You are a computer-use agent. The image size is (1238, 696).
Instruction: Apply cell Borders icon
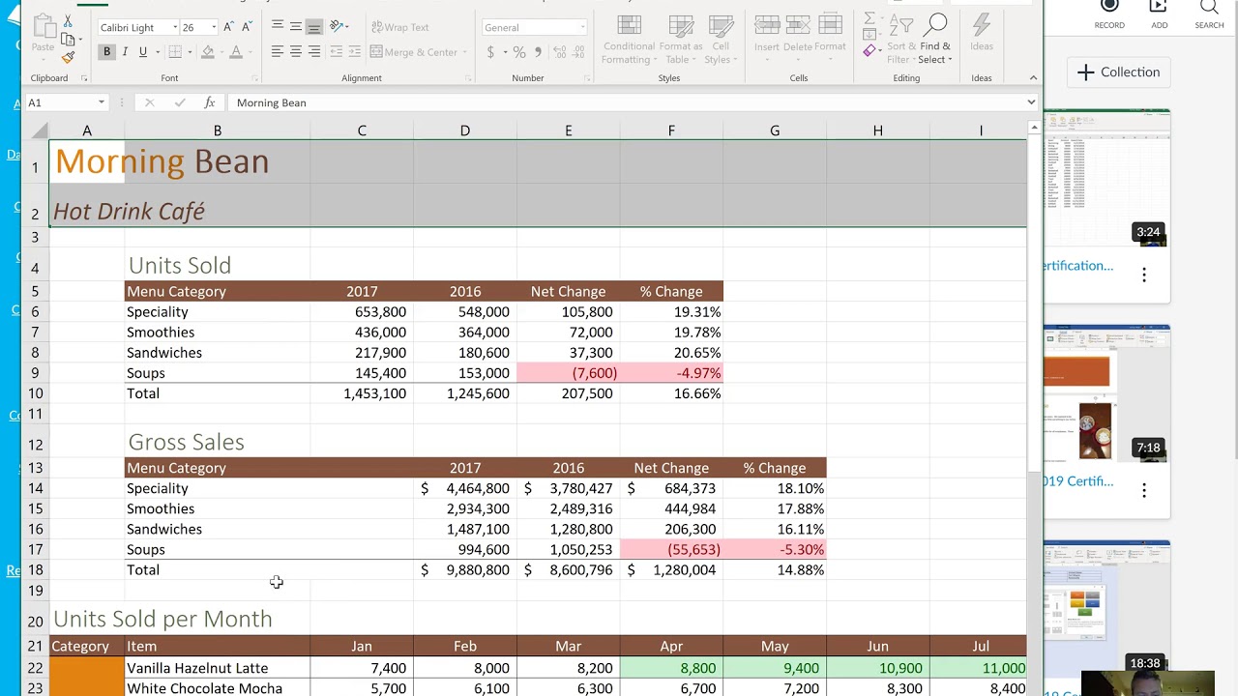point(175,52)
